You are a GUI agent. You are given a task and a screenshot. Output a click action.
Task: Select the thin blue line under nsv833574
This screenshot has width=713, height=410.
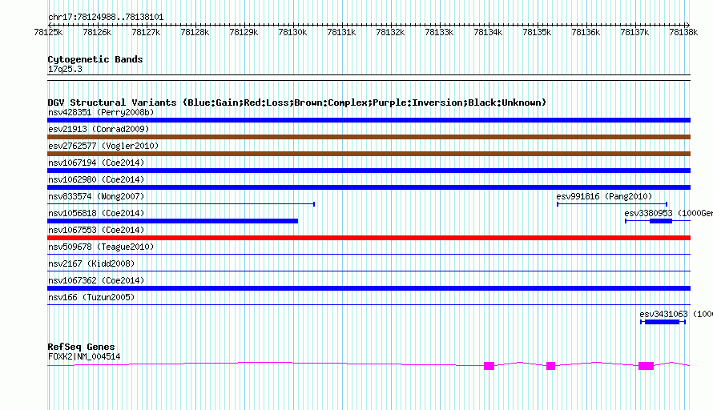181,204
